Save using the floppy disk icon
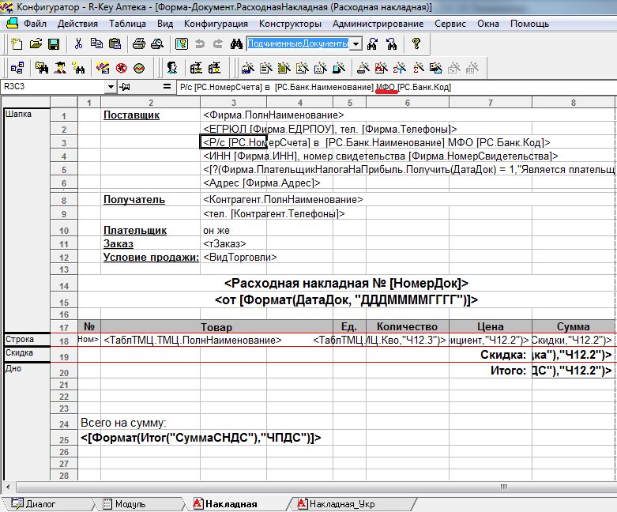This screenshot has height=512, width=617. pyautogui.click(x=54, y=44)
